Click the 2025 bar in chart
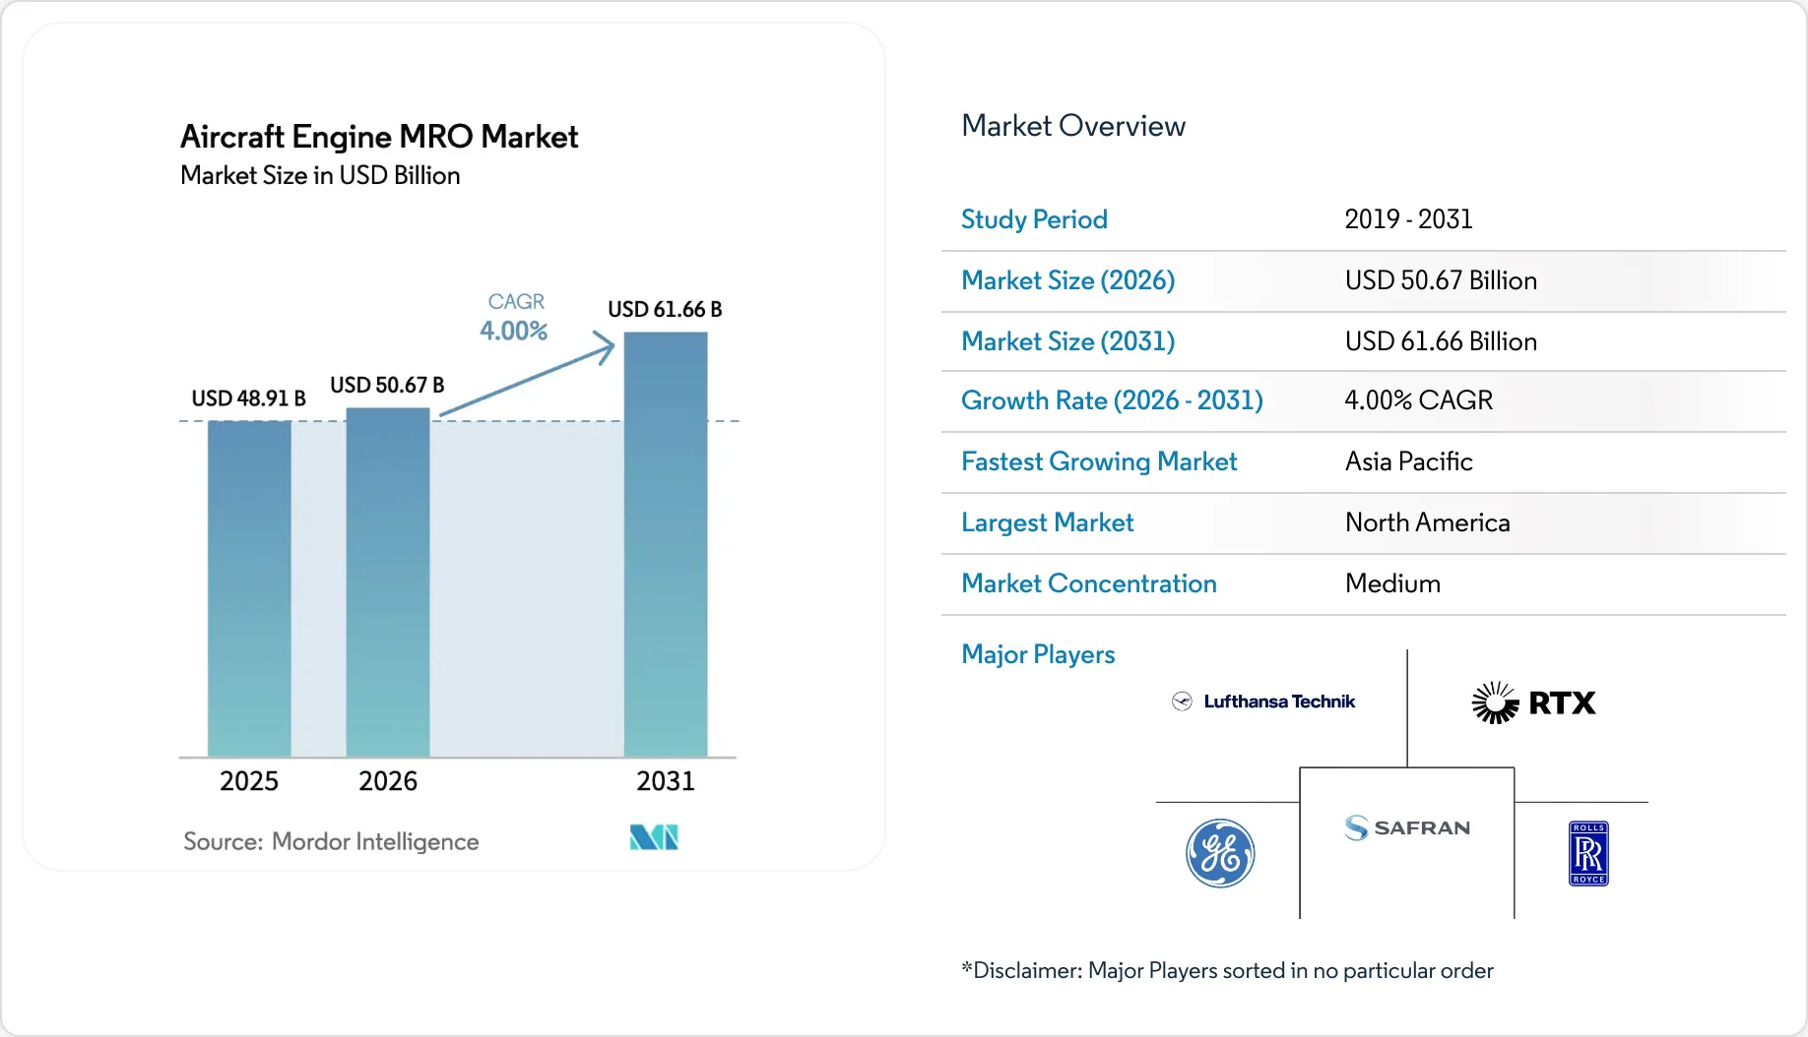 249,588
